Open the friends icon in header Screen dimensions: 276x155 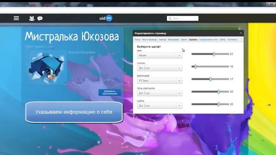click(x=31, y=18)
